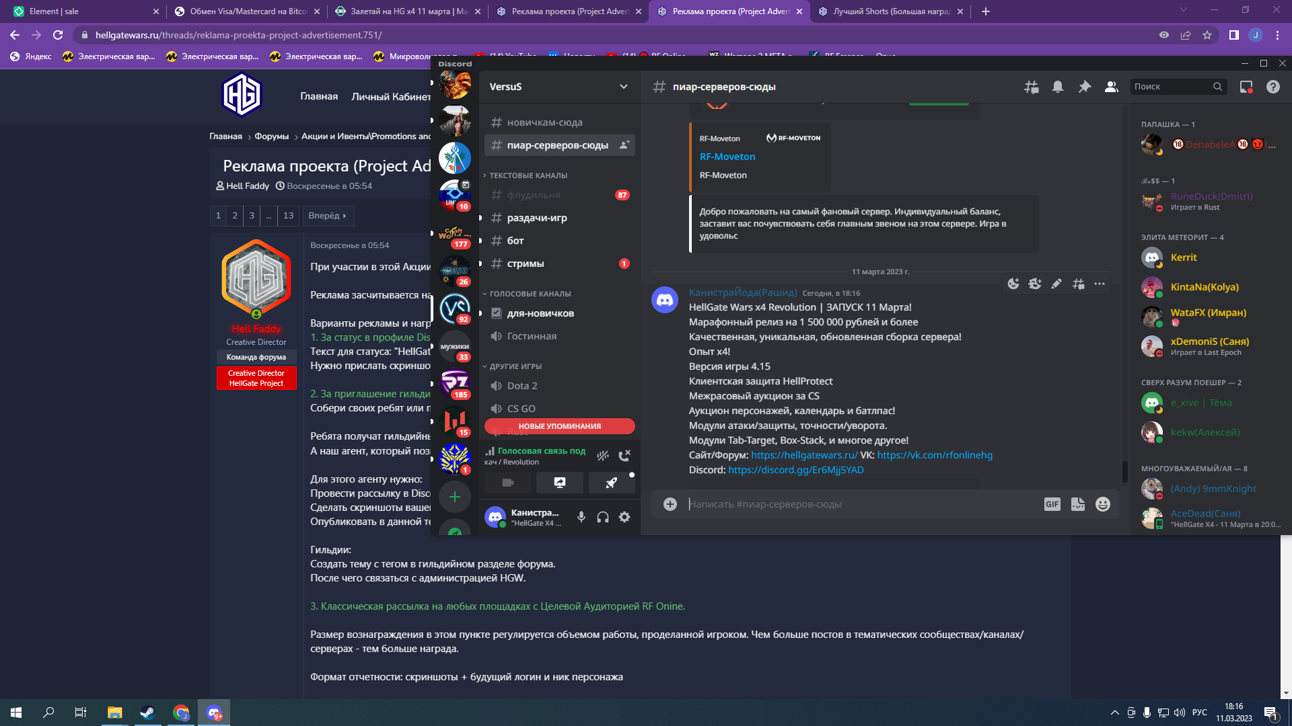Turn on camera in Discord voice panel
1292x726 pixels.
508,483
